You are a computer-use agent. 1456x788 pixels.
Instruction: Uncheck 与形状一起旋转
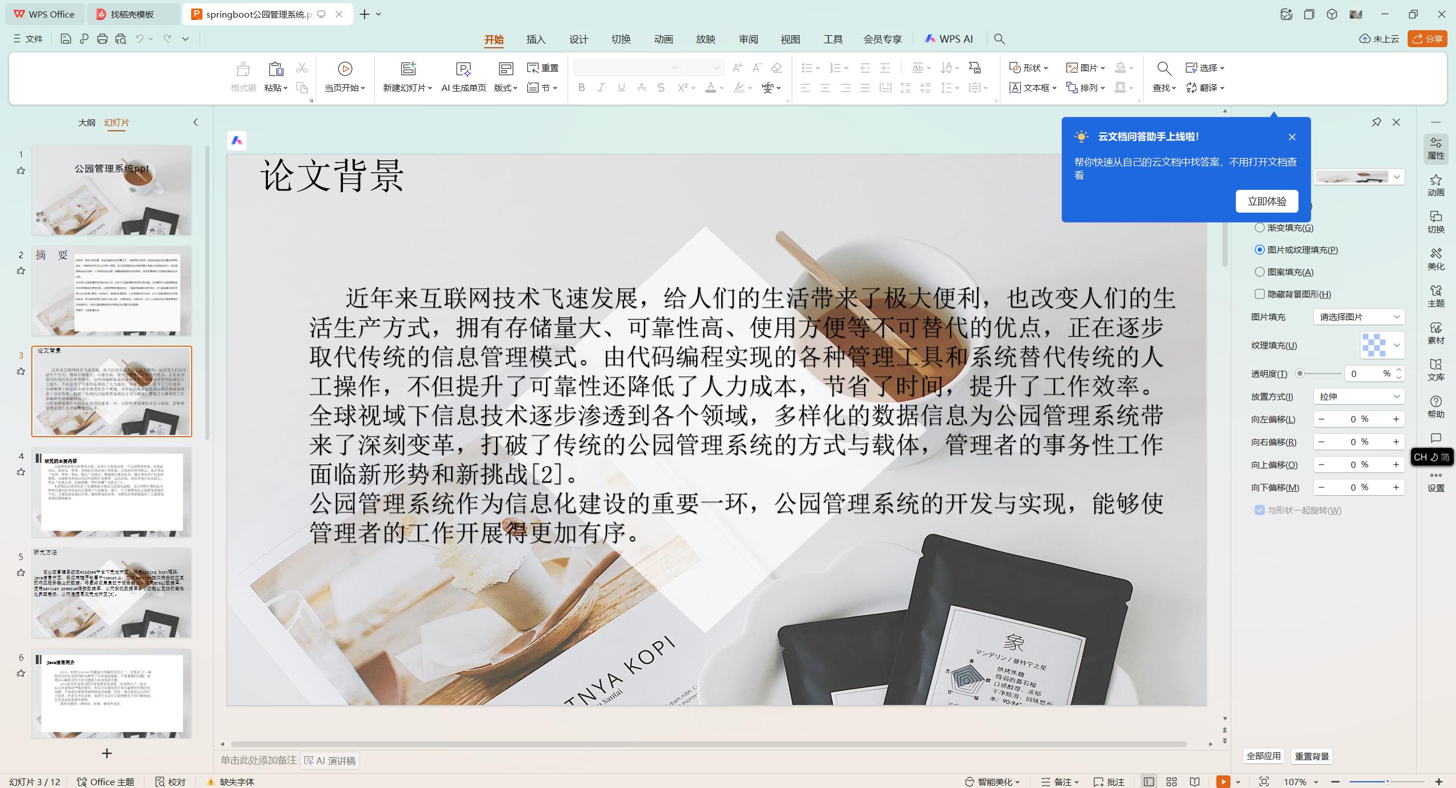1259,510
